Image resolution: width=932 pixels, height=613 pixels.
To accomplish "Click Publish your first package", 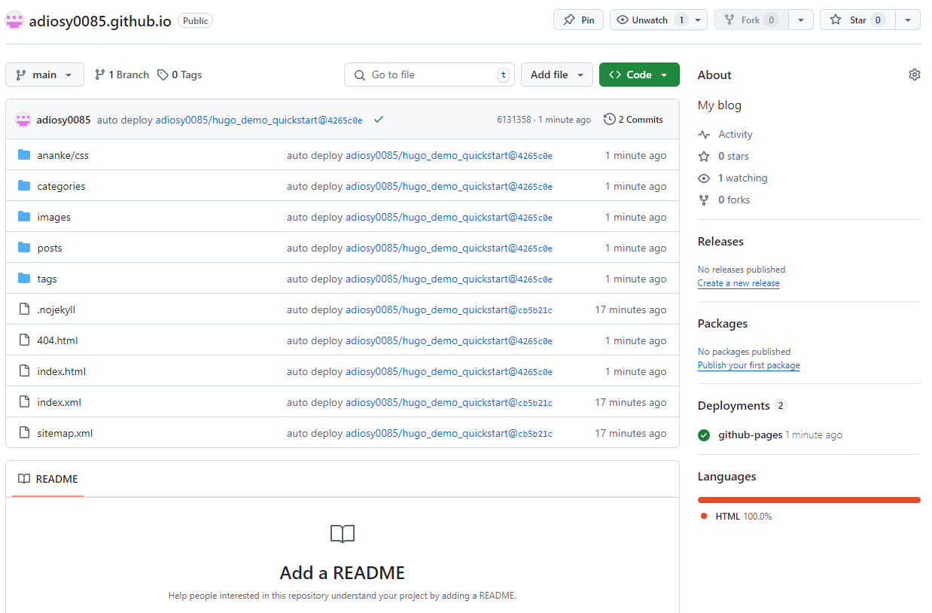I will (749, 365).
